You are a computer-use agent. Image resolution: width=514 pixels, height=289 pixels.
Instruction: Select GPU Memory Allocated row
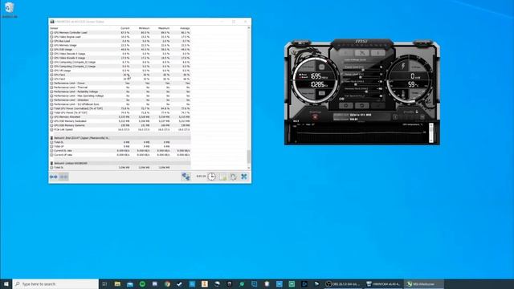[120, 117]
